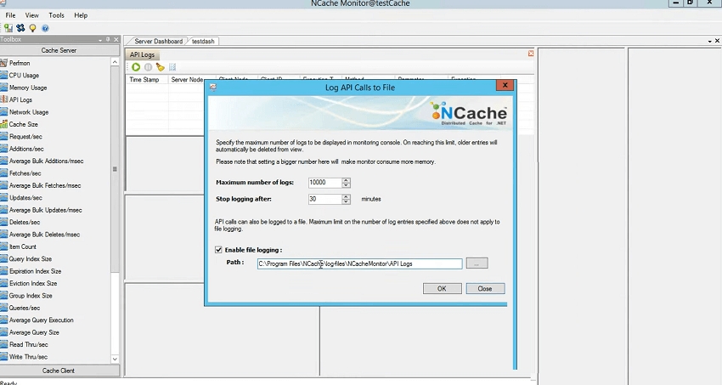
Task: Expand the Cache Client toolbox section
Action: point(59,371)
